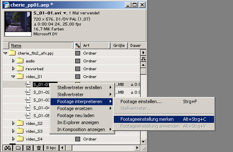Delete selected item with trash icon
Screen dimensions: 233x152
(x=39, y=148)
